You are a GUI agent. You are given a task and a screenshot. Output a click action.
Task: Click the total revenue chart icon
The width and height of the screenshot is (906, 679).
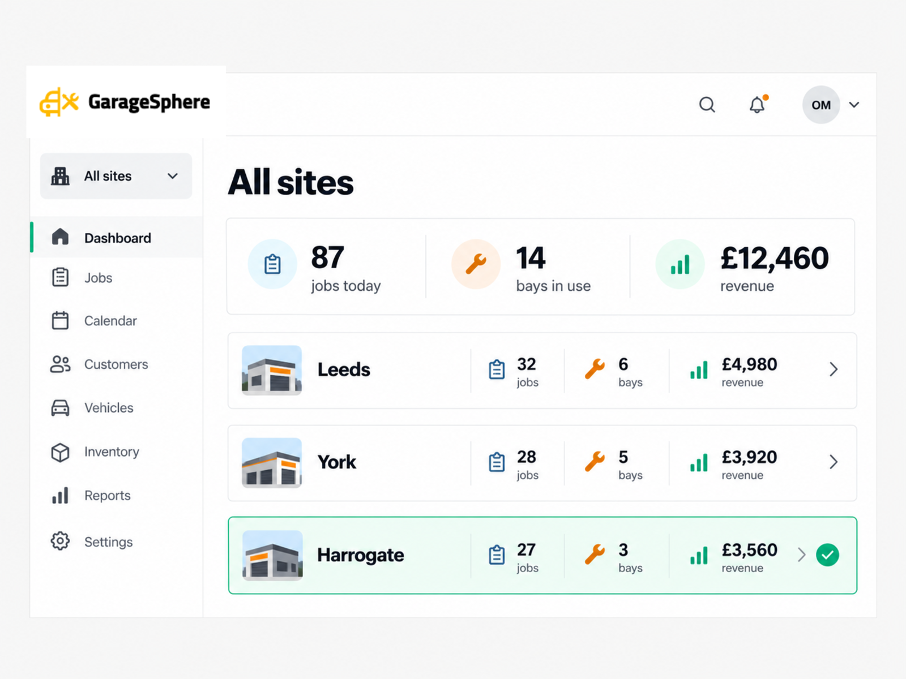coord(680,264)
